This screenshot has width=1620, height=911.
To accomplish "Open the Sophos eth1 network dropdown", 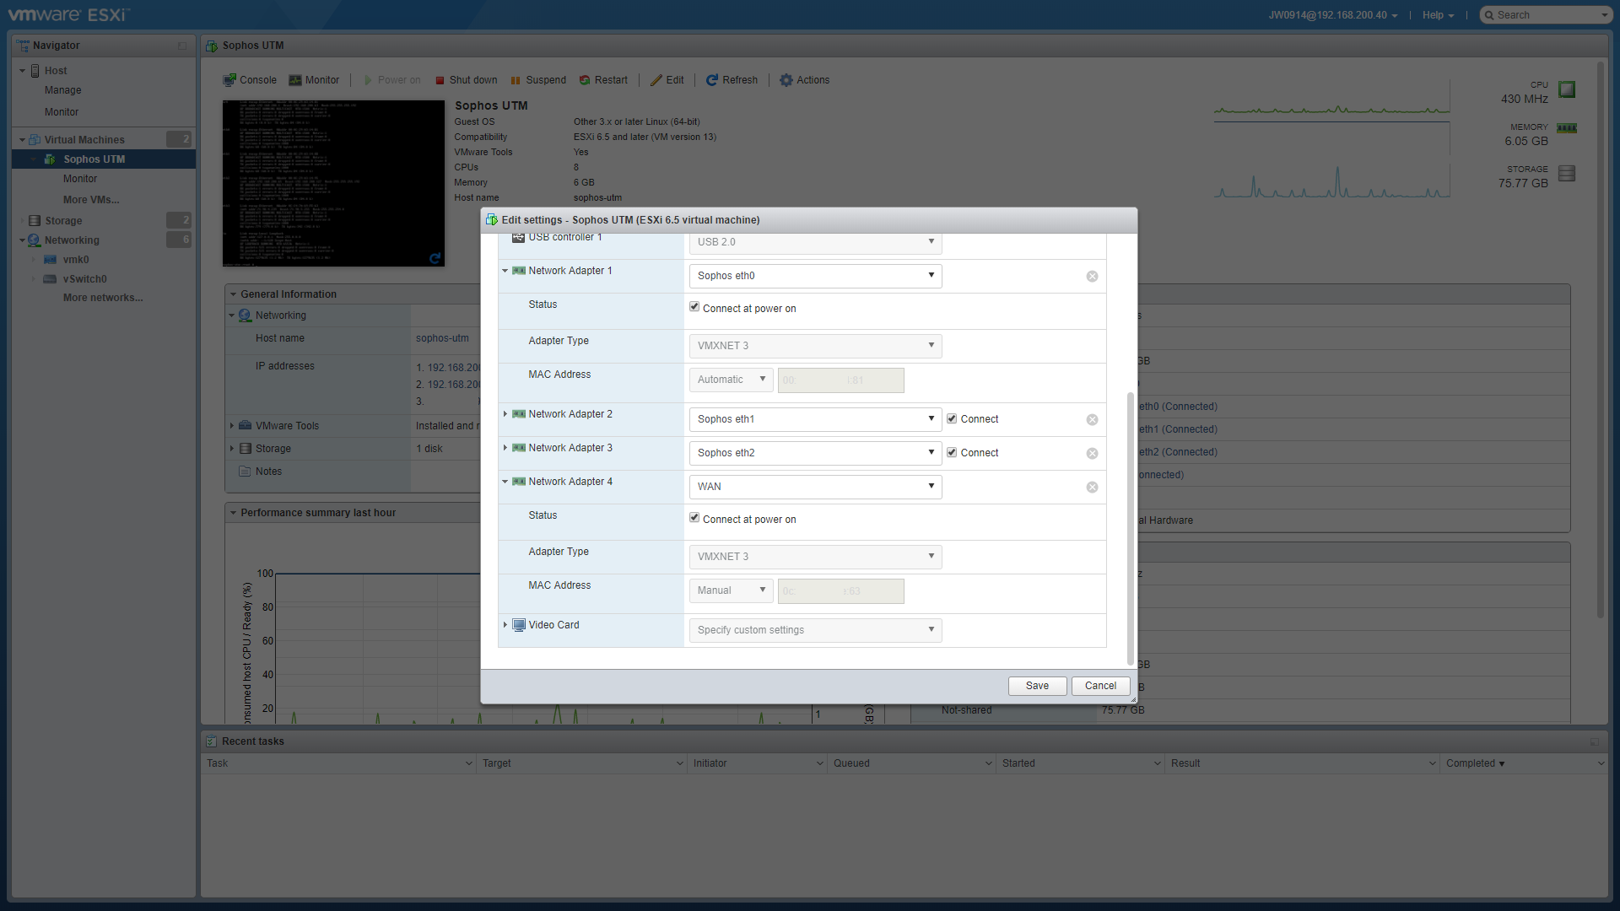I will coord(815,419).
